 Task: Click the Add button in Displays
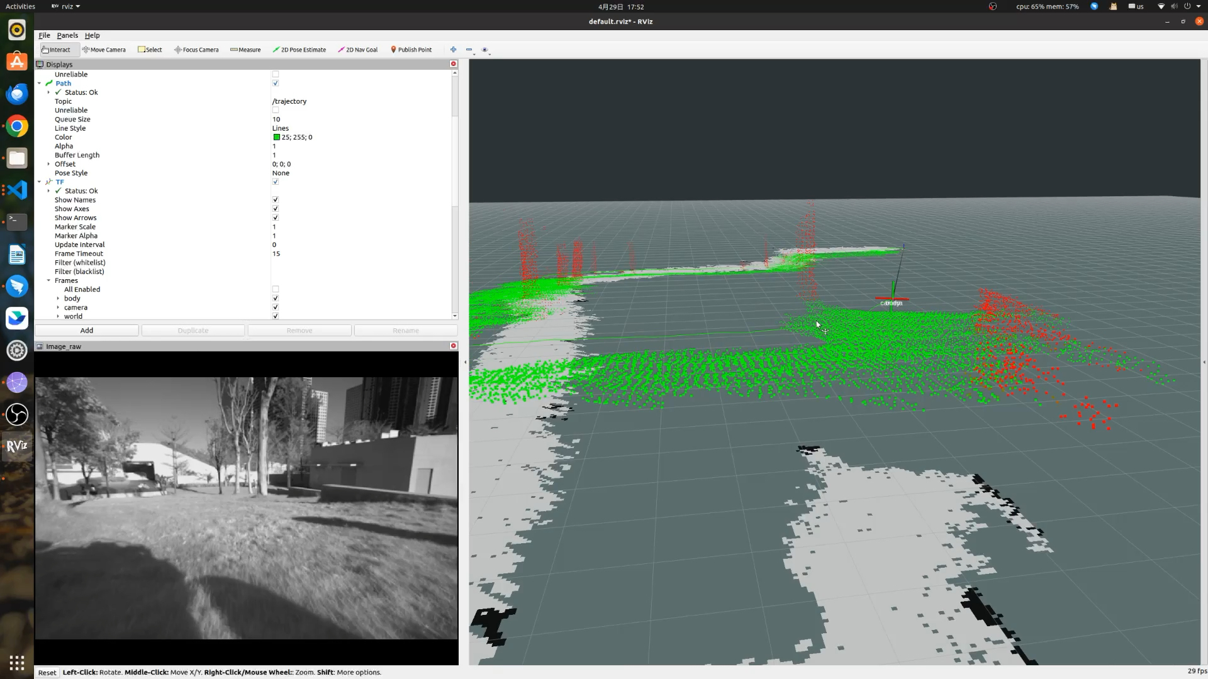pyautogui.click(x=86, y=330)
